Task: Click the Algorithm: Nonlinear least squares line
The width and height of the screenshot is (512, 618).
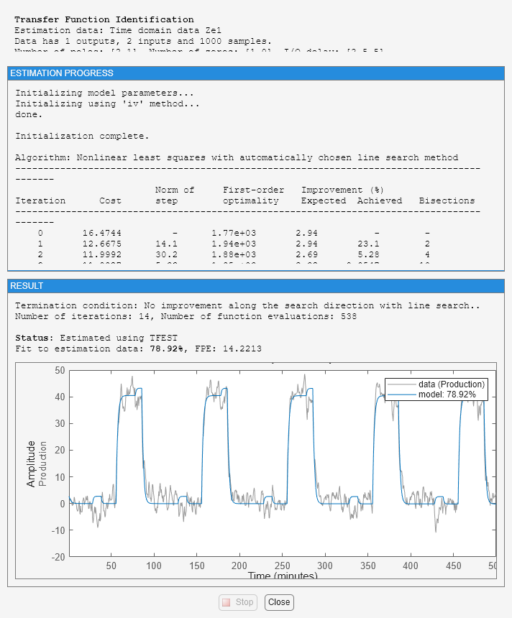Action: 237,157
